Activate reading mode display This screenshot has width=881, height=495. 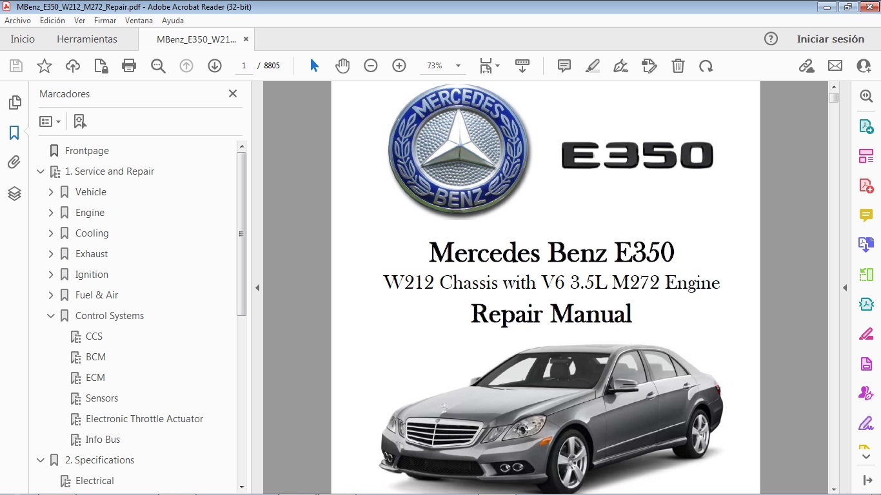tap(522, 65)
